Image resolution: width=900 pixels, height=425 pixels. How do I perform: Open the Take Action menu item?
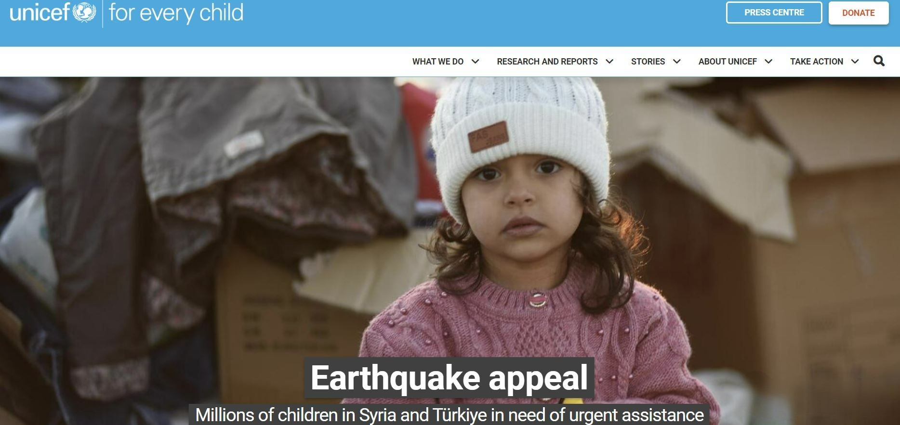816,62
